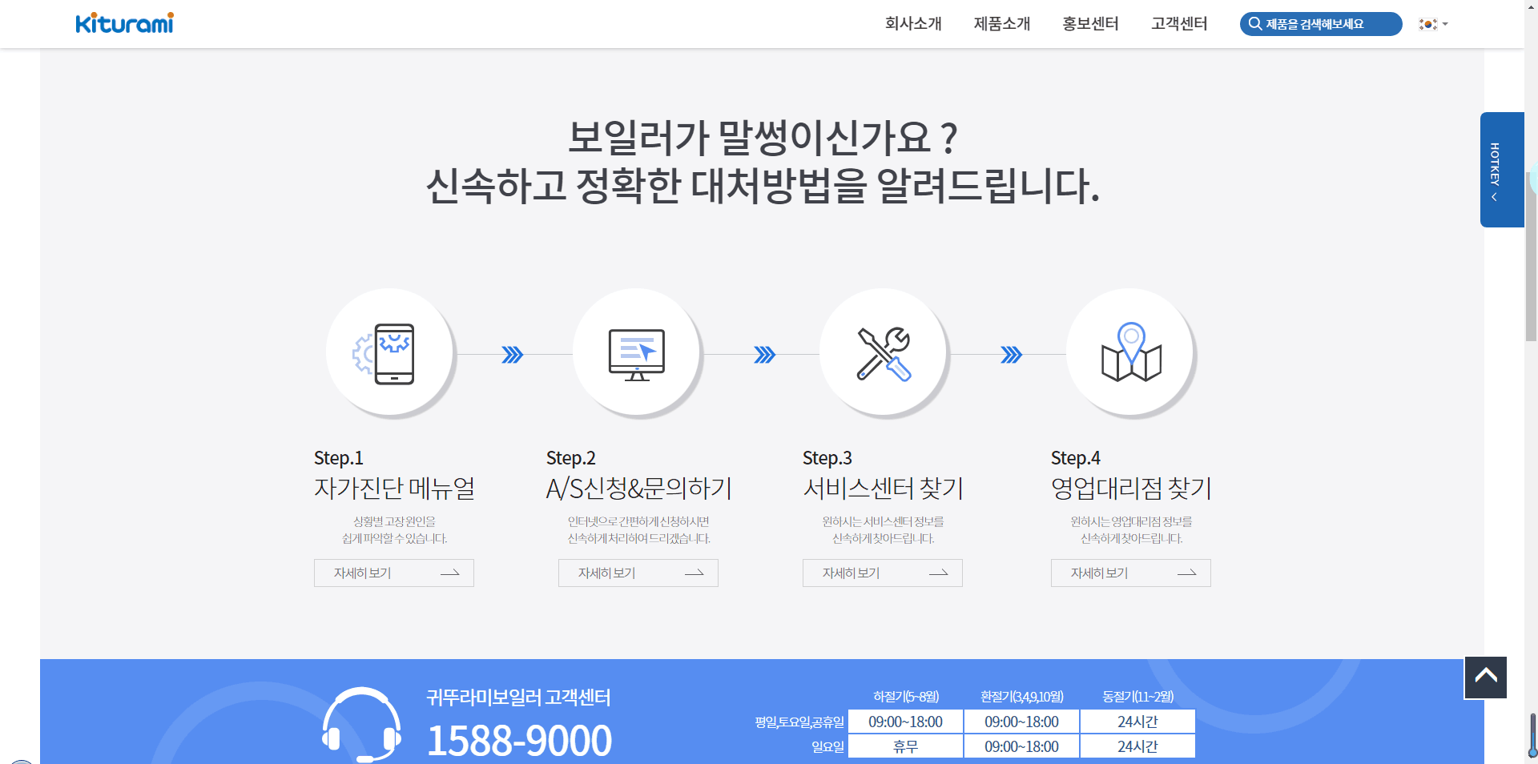Click the 서비스센터 찾기 heading
Image resolution: width=1538 pixels, height=764 pixels.
coord(883,488)
